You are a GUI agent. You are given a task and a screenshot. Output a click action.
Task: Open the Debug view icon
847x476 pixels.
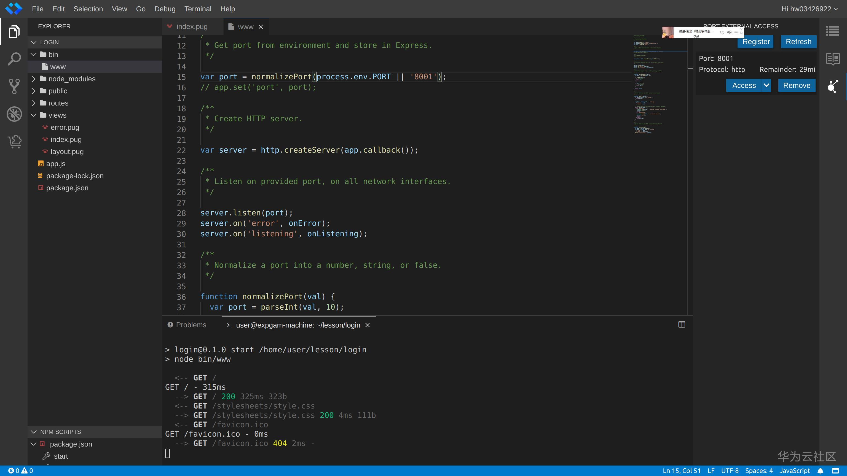(x=14, y=114)
